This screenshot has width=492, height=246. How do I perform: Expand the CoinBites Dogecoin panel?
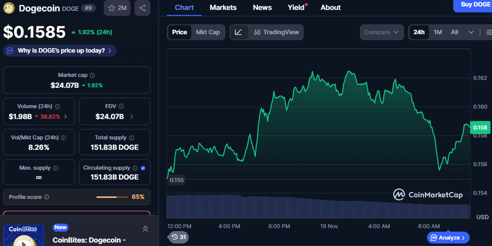(x=145, y=229)
